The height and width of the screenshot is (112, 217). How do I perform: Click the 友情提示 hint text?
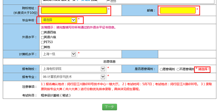coord(78,27)
